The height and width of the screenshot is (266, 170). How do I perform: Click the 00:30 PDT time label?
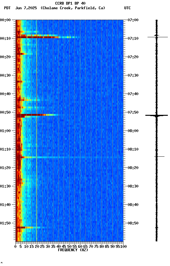tap(5, 75)
